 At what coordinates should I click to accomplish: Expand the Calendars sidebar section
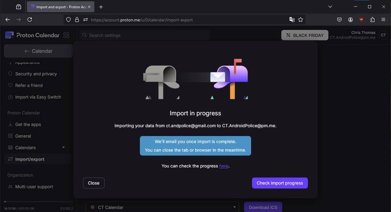64,148
